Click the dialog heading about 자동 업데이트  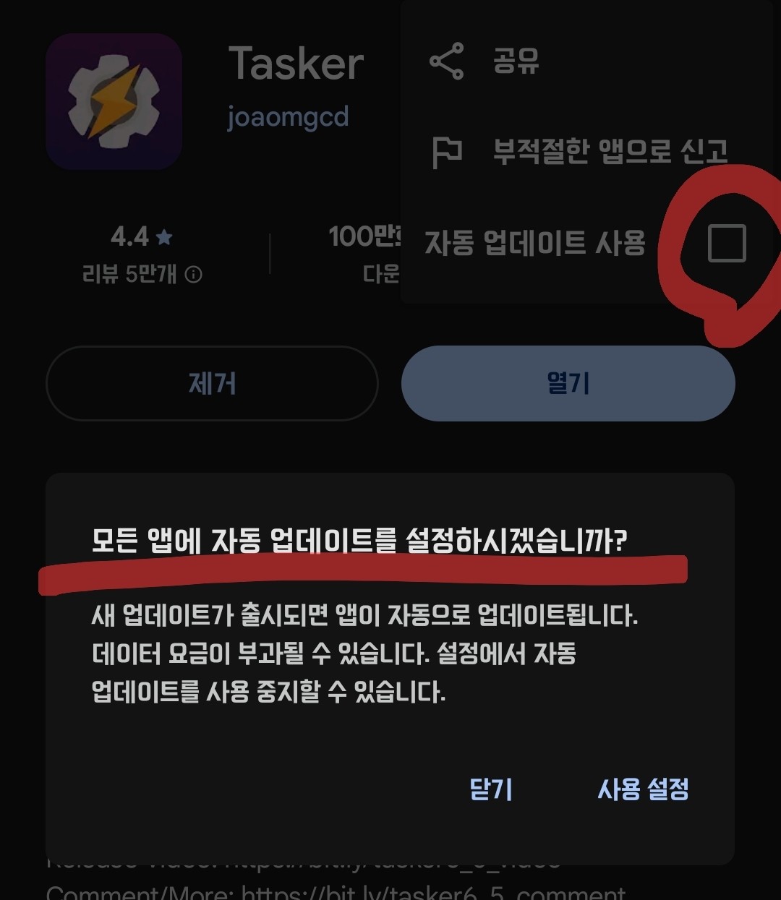359,541
